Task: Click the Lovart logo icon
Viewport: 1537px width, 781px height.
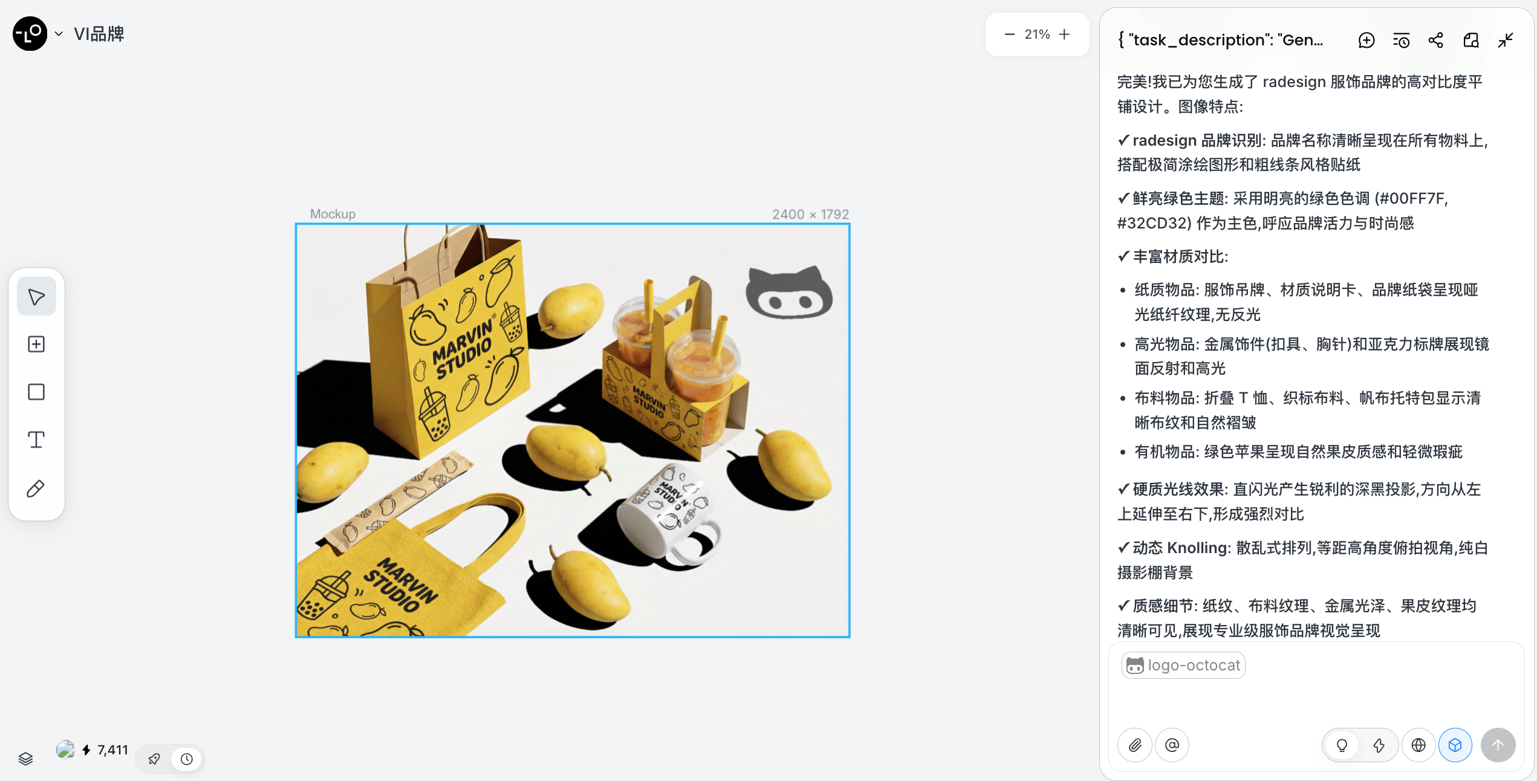Action: click(x=30, y=34)
